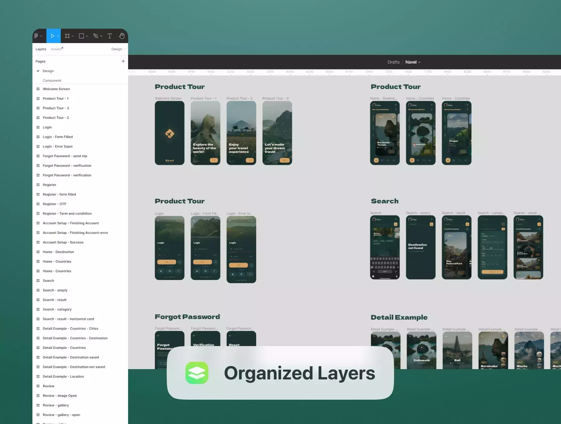Image resolution: width=561 pixels, height=424 pixels.
Task: Select the Welcome Screen frame on canvas
Action: tap(170, 133)
